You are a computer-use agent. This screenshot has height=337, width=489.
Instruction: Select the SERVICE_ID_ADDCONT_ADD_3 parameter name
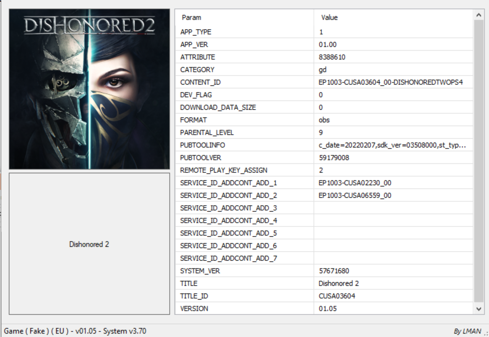point(228,208)
